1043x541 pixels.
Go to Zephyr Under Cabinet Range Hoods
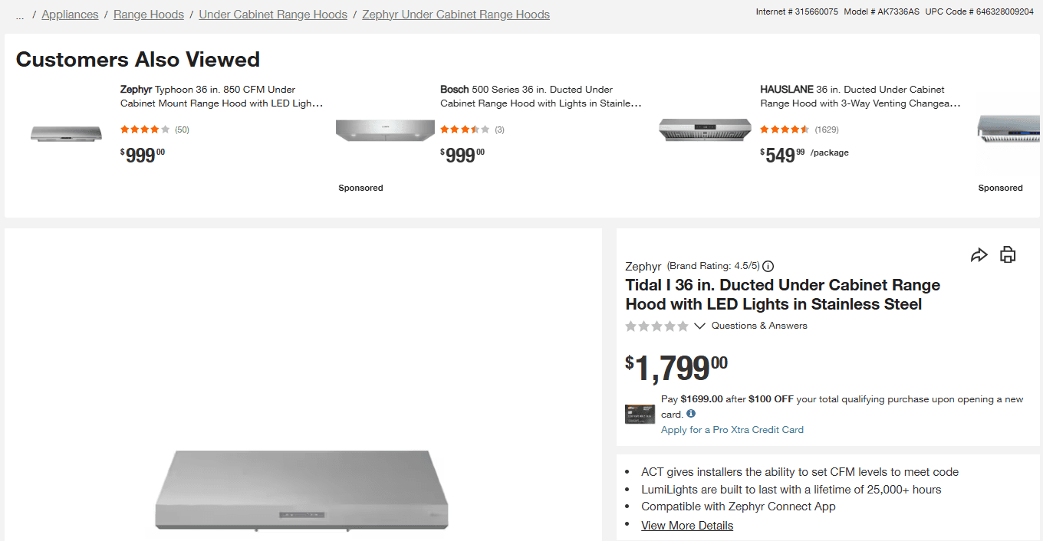[x=456, y=14]
